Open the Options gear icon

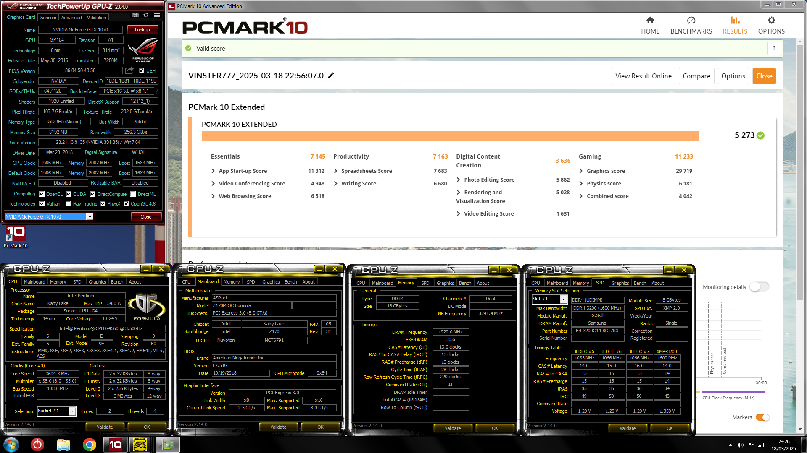(x=771, y=20)
